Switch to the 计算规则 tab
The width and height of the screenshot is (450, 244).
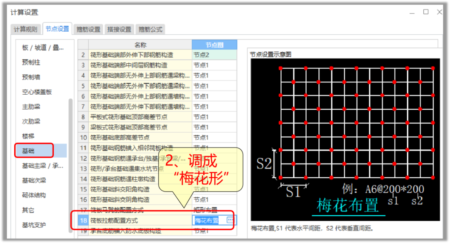tap(25, 29)
